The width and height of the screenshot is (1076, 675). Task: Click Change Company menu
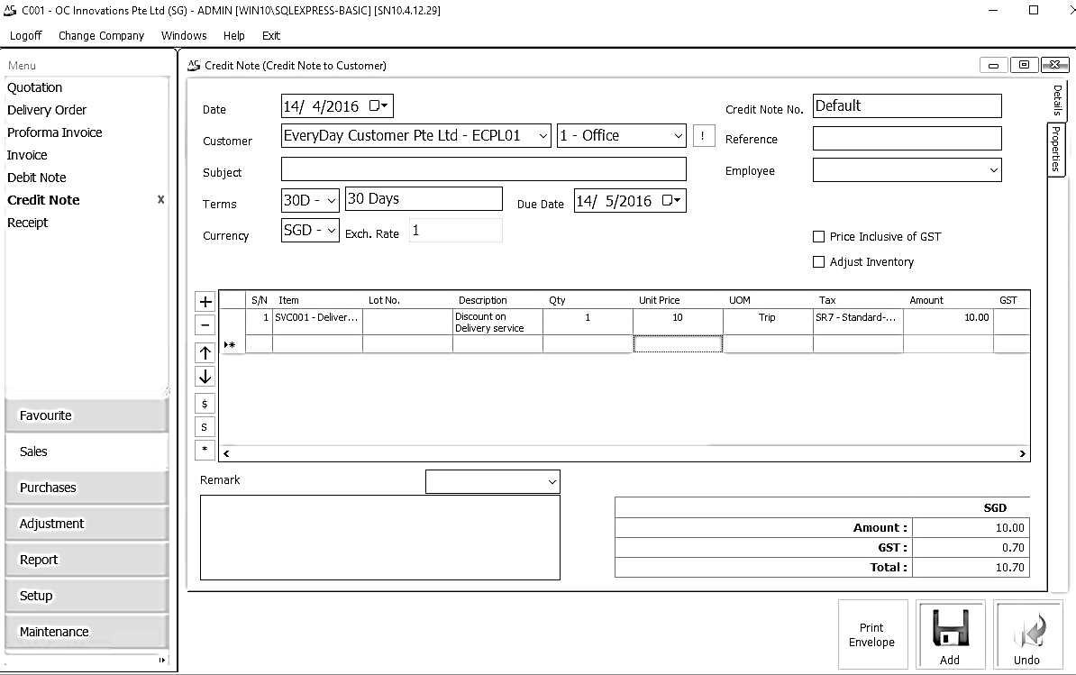point(102,36)
